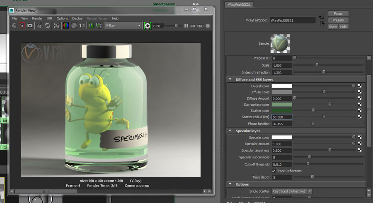The image size is (373, 203).
Task: Open the IPR menu
Action: (49, 18)
